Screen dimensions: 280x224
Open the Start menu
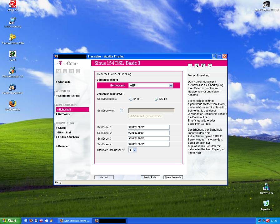(x=10, y=221)
